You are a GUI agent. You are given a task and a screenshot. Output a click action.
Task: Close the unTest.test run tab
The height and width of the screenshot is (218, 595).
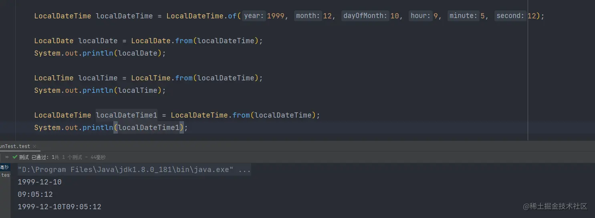click(34, 146)
